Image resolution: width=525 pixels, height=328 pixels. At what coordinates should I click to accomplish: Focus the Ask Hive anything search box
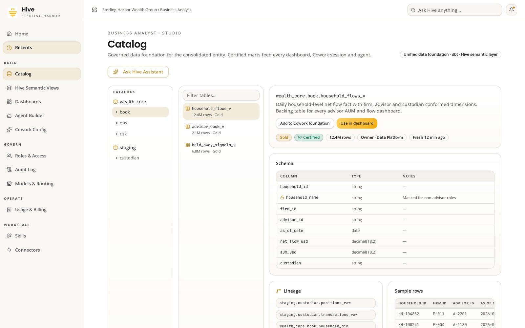tap(455, 10)
